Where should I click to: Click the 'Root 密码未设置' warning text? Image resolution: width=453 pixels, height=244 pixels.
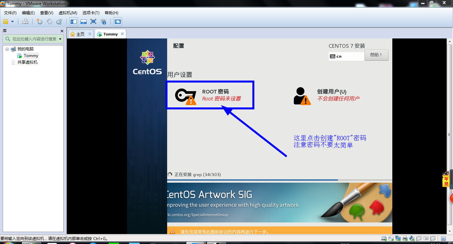click(222, 98)
